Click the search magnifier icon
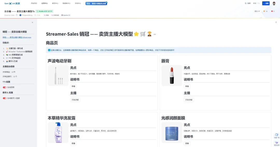This screenshot has height=147, width=280. point(246,3)
